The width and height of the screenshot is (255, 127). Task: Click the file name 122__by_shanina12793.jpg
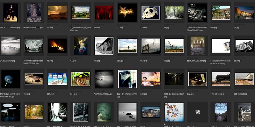[x=127, y=95]
